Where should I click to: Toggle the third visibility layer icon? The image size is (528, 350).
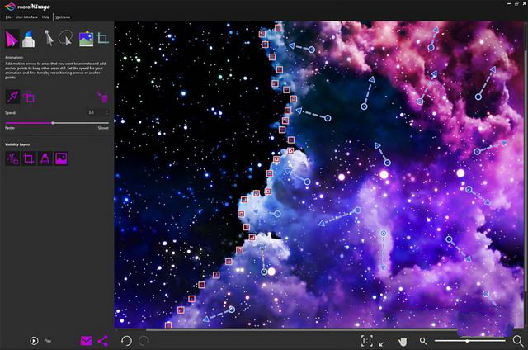click(x=45, y=158)
